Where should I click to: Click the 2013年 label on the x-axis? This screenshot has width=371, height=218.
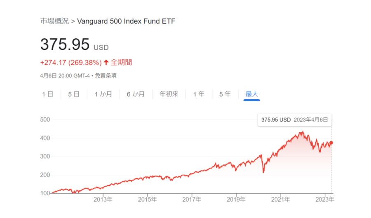[x=103, y=199]
